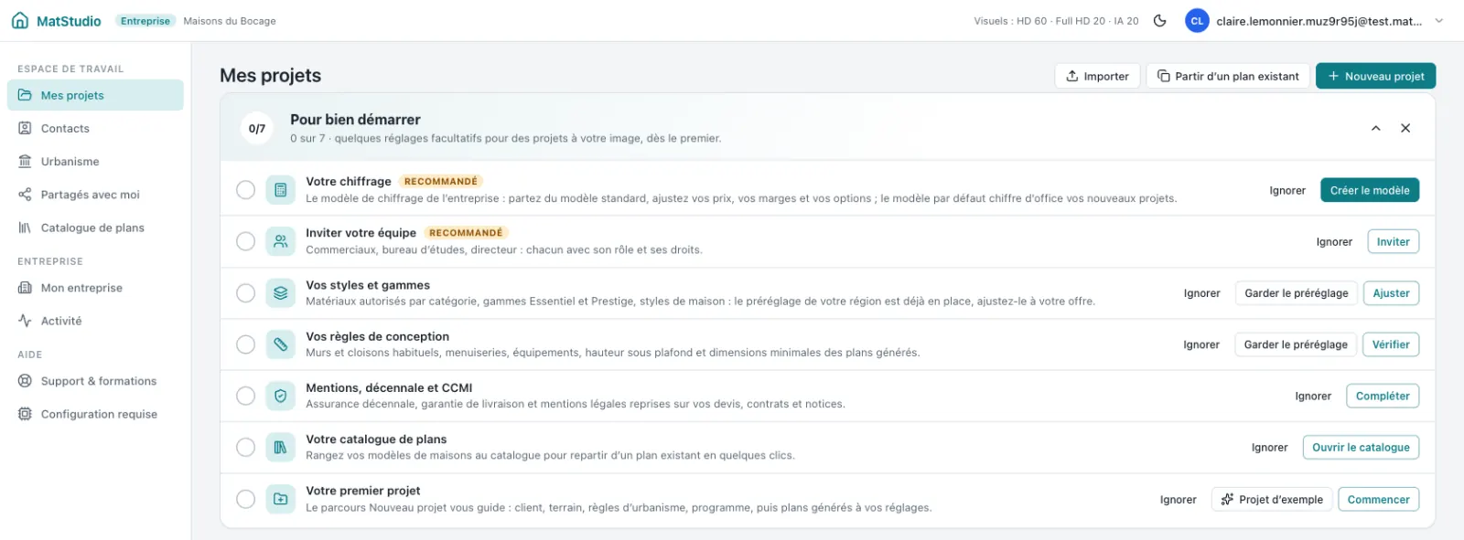The height and width of the screenshot is (540, 1464).
Task: Toggle dark mode moon icon
Action: pos(1160,20)
